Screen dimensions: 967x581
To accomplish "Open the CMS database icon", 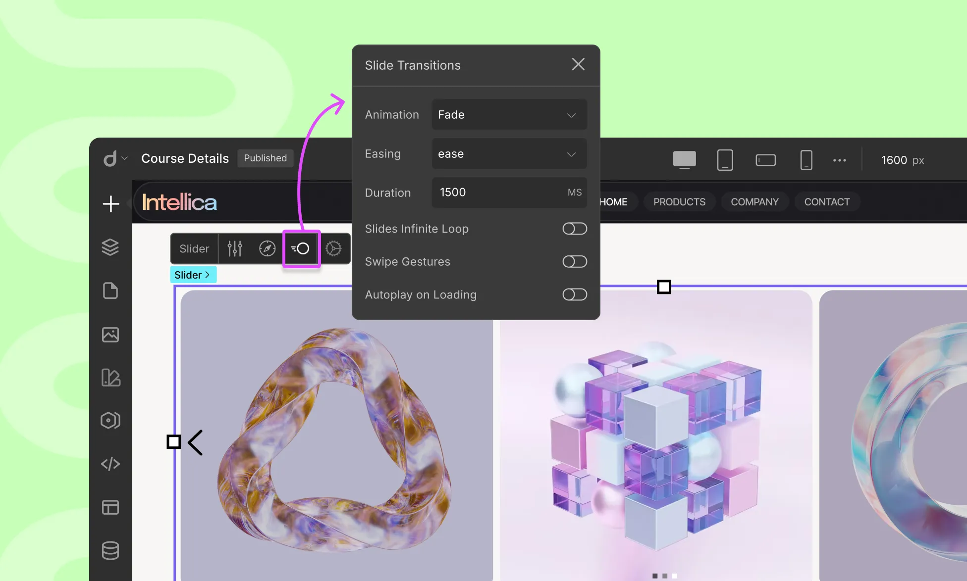I will pyautogui.click(x=110, y=550).
